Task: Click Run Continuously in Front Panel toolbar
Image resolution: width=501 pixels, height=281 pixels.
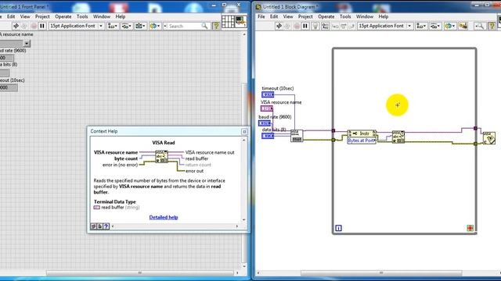Action: point(24,26)
